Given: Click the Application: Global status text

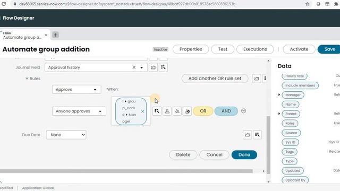Looking at the screenshot, I should 38,188.
